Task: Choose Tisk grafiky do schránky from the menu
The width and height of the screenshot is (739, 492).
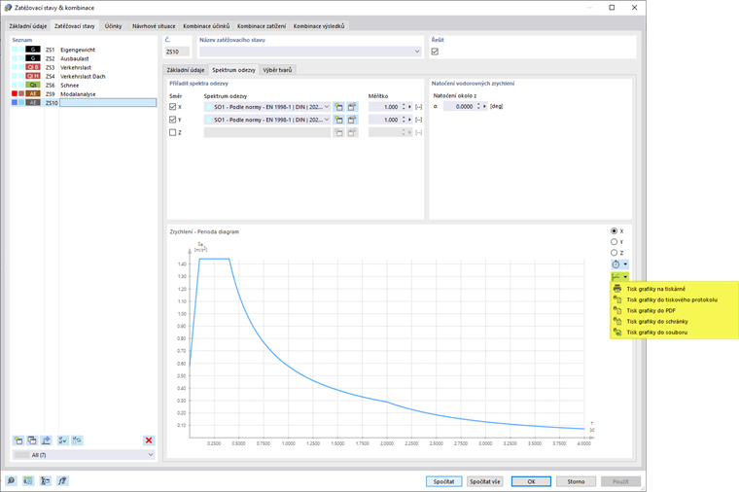Action: coord(657,322)
